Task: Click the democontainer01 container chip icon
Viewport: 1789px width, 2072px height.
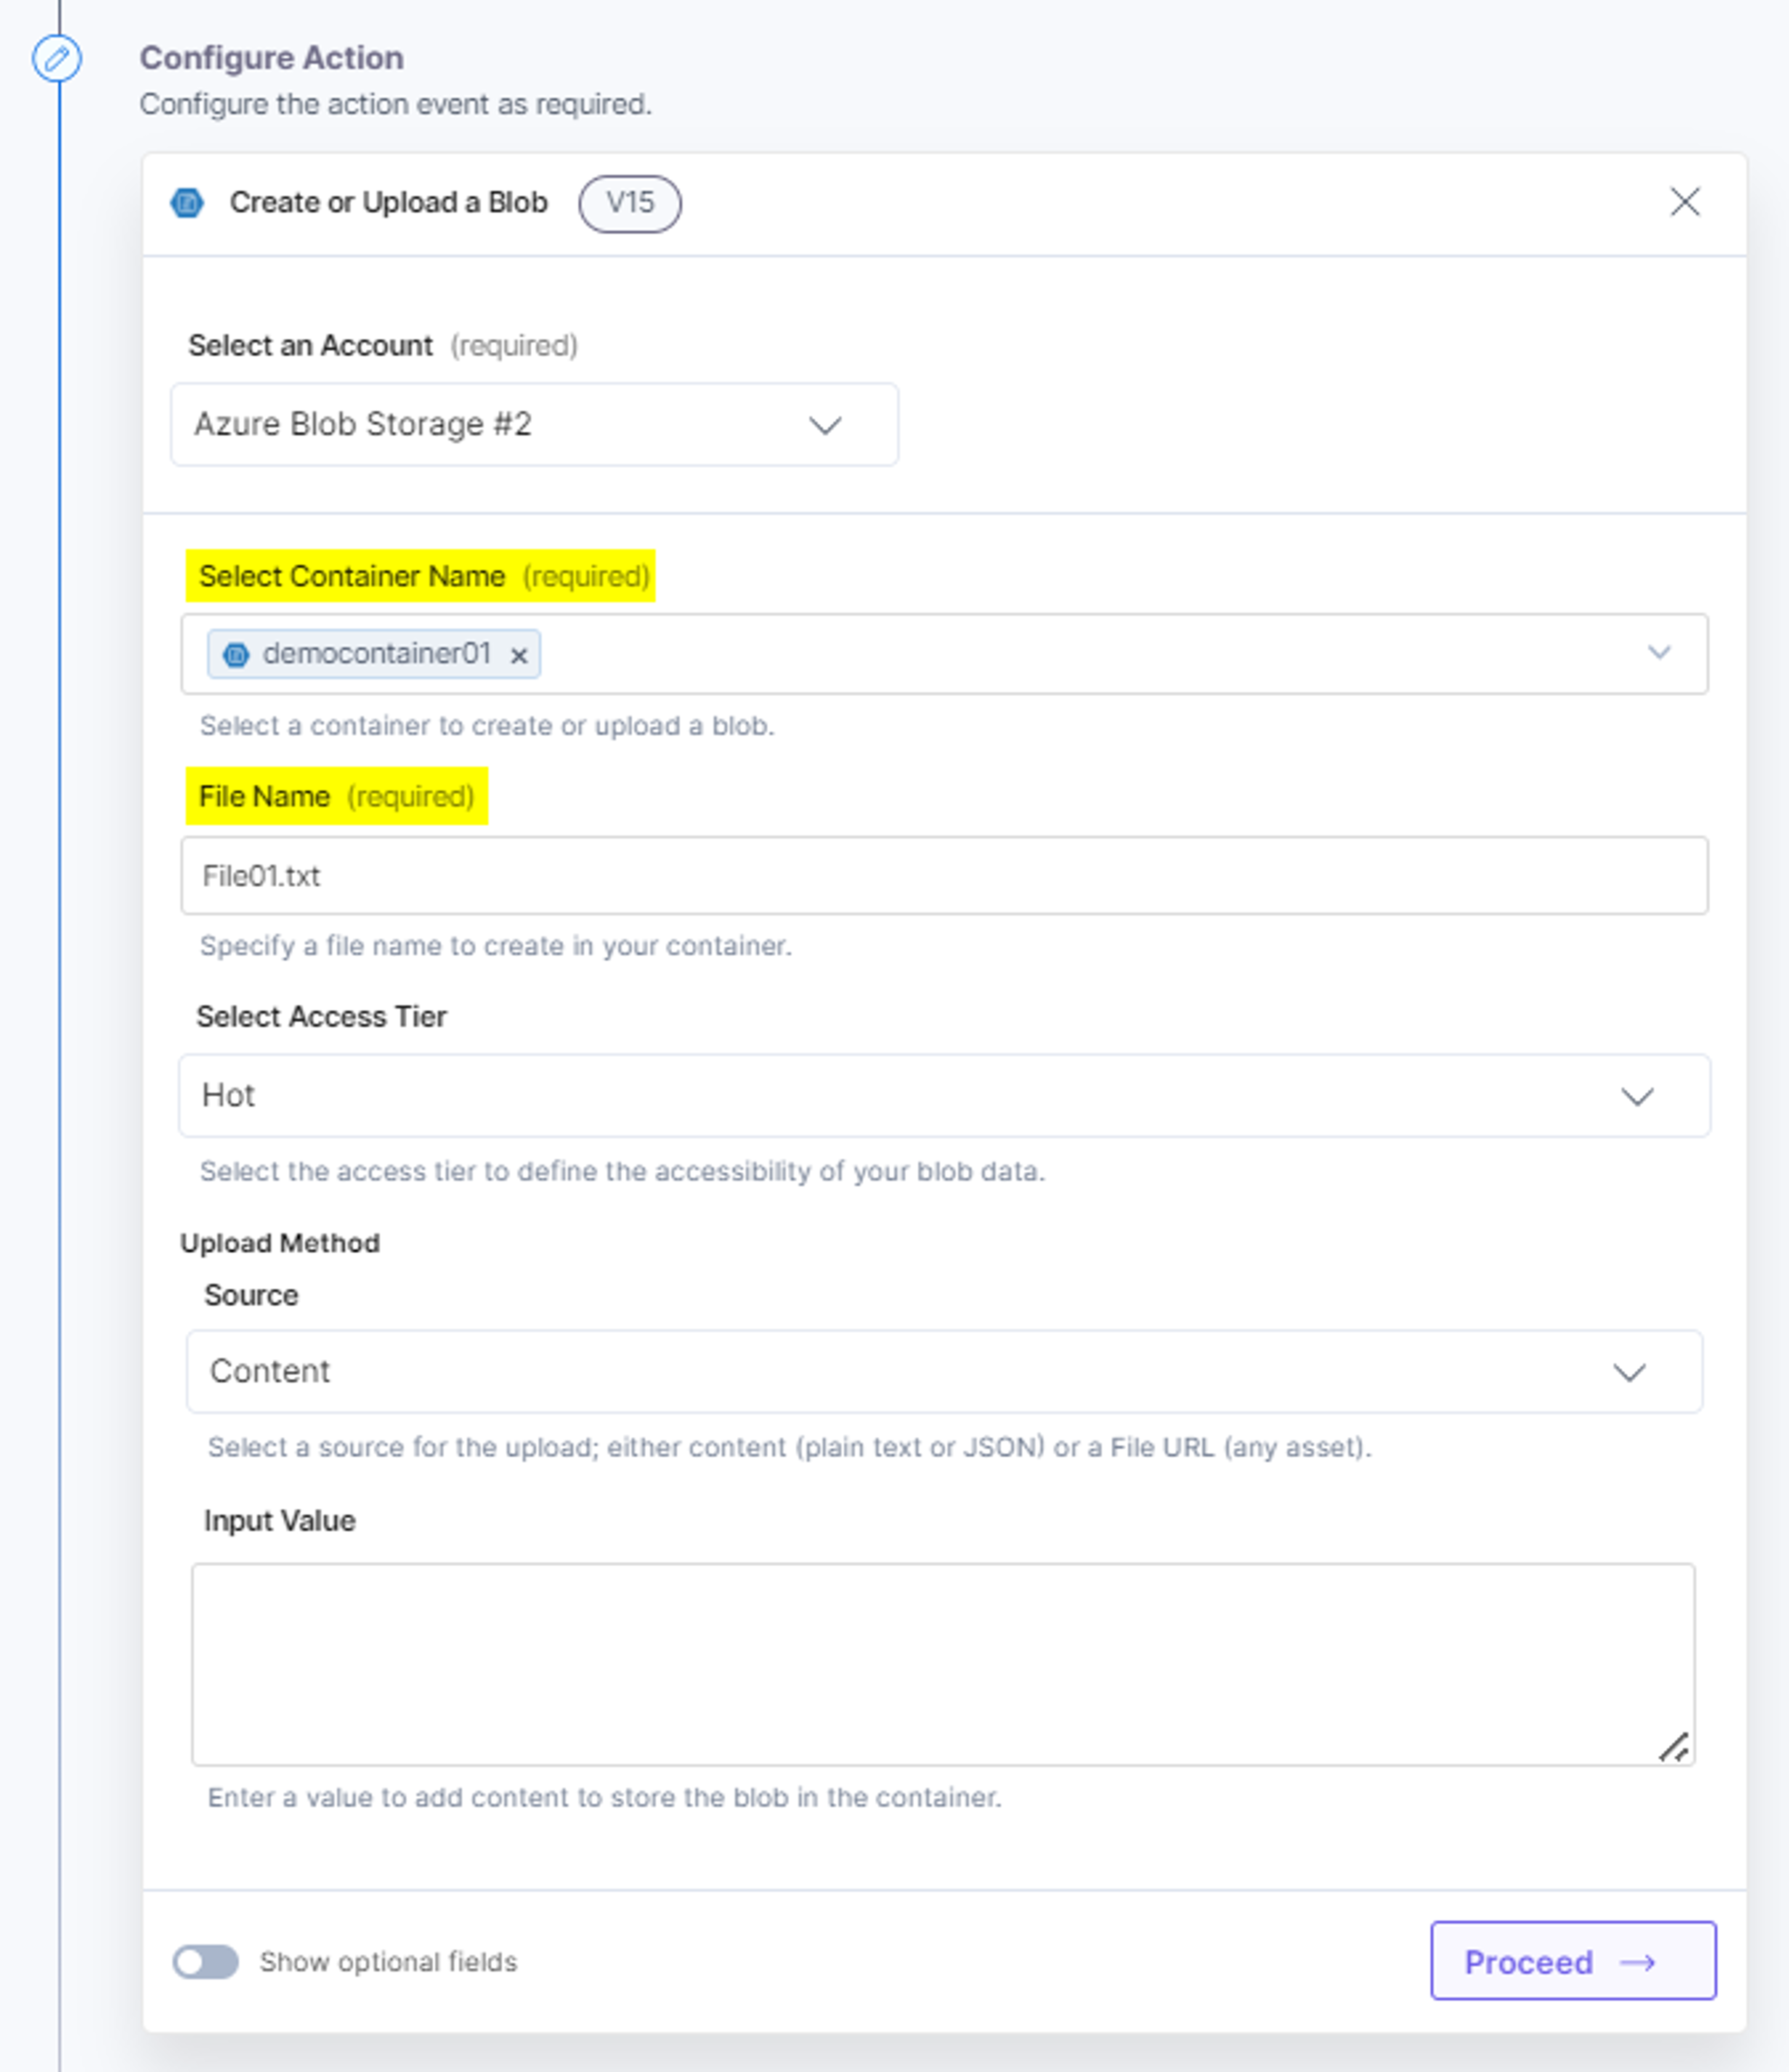Action: [236, 655]
